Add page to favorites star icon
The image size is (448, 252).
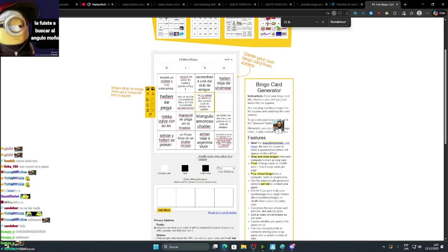click(x=347, y=13)
